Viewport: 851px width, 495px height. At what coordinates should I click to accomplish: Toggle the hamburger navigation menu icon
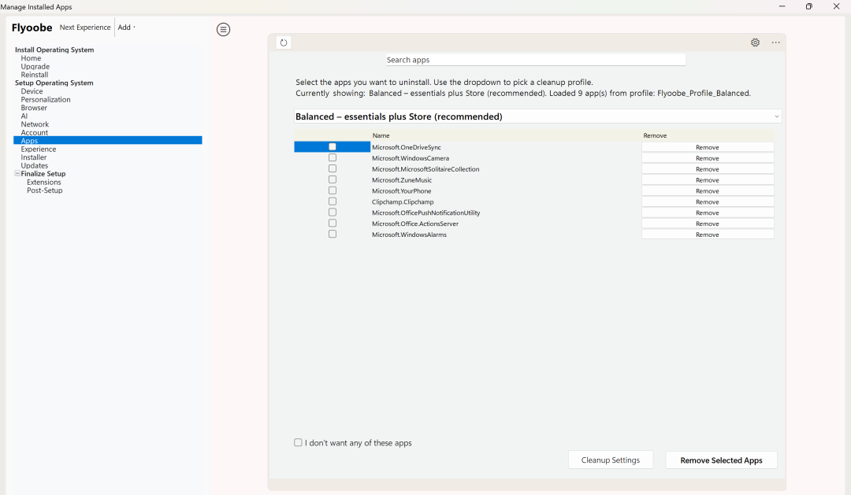pyautogui.click(x=224, y=29)
